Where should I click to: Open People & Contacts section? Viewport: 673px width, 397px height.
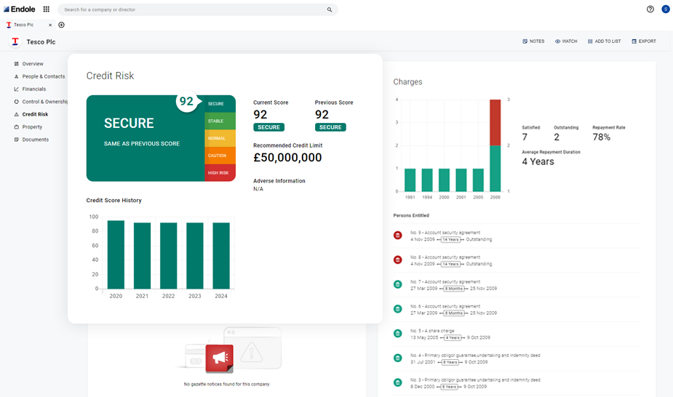(x=44, y=76)
